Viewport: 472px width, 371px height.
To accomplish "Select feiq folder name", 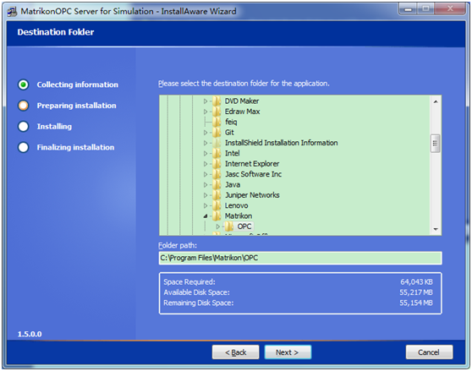I will 231,122.
